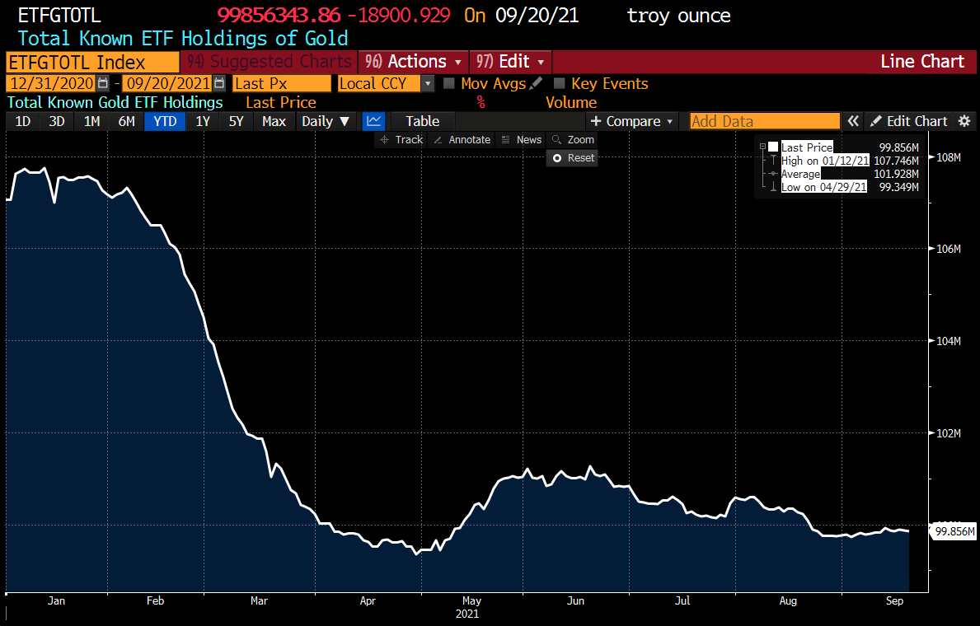Screen dimensions: 980x626
Task: Click the 104M axis label
Action: click(948, 341)
